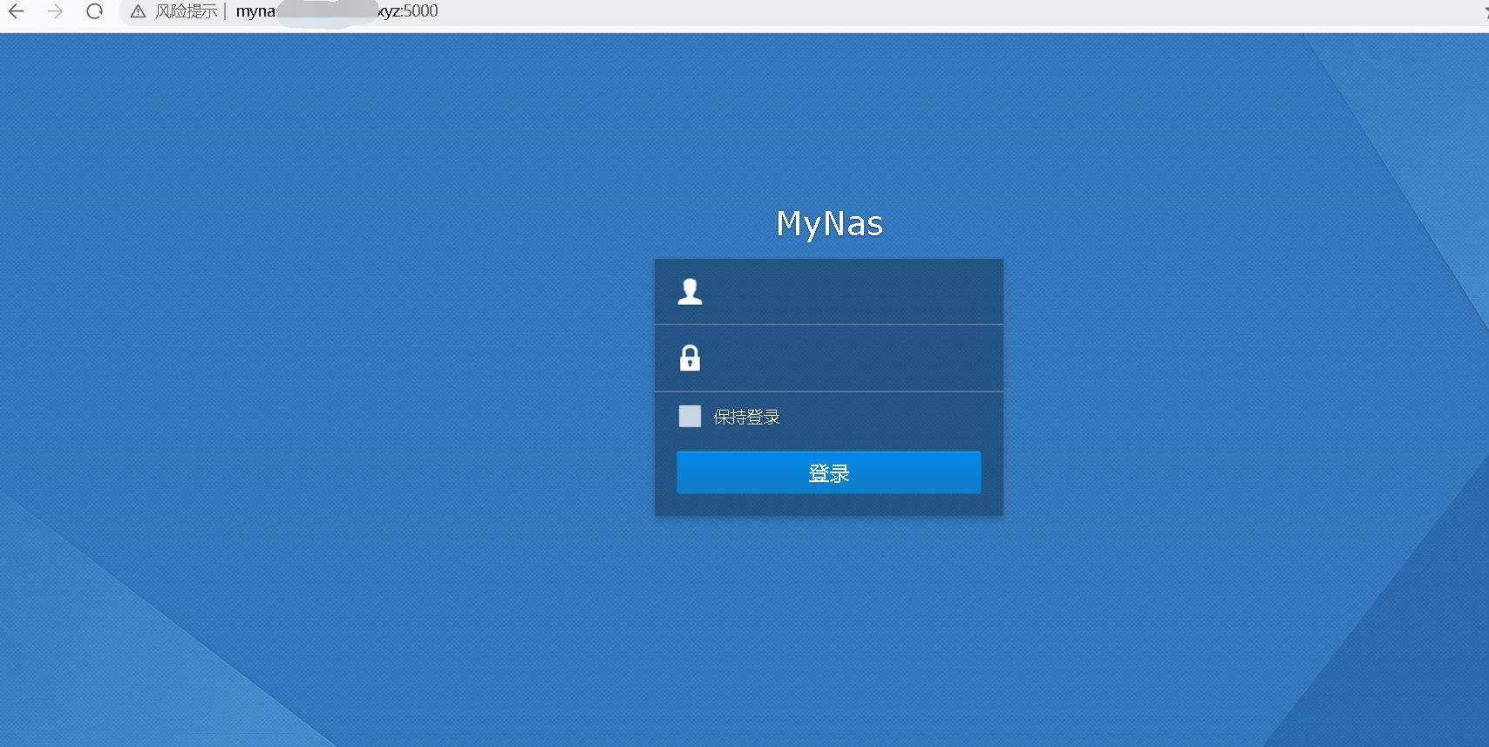Click the security warning triangle icon
The height and width of the screenshot is (747, 1489).
point(138,11)
